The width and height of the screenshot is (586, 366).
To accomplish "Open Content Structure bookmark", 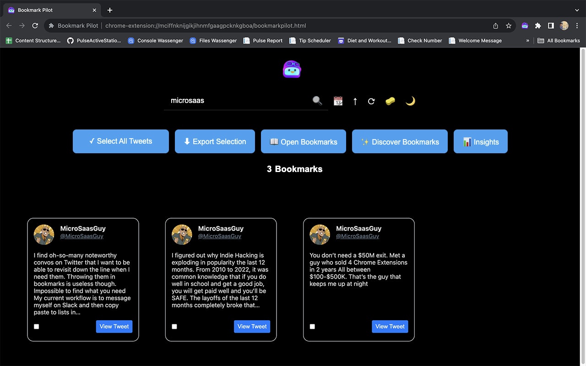I will [33, 40].
